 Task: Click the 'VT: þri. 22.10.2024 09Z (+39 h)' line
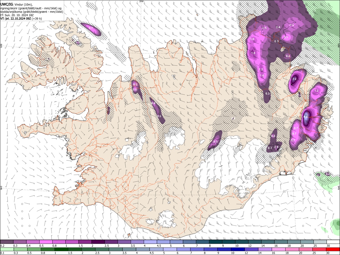(21, 19)
